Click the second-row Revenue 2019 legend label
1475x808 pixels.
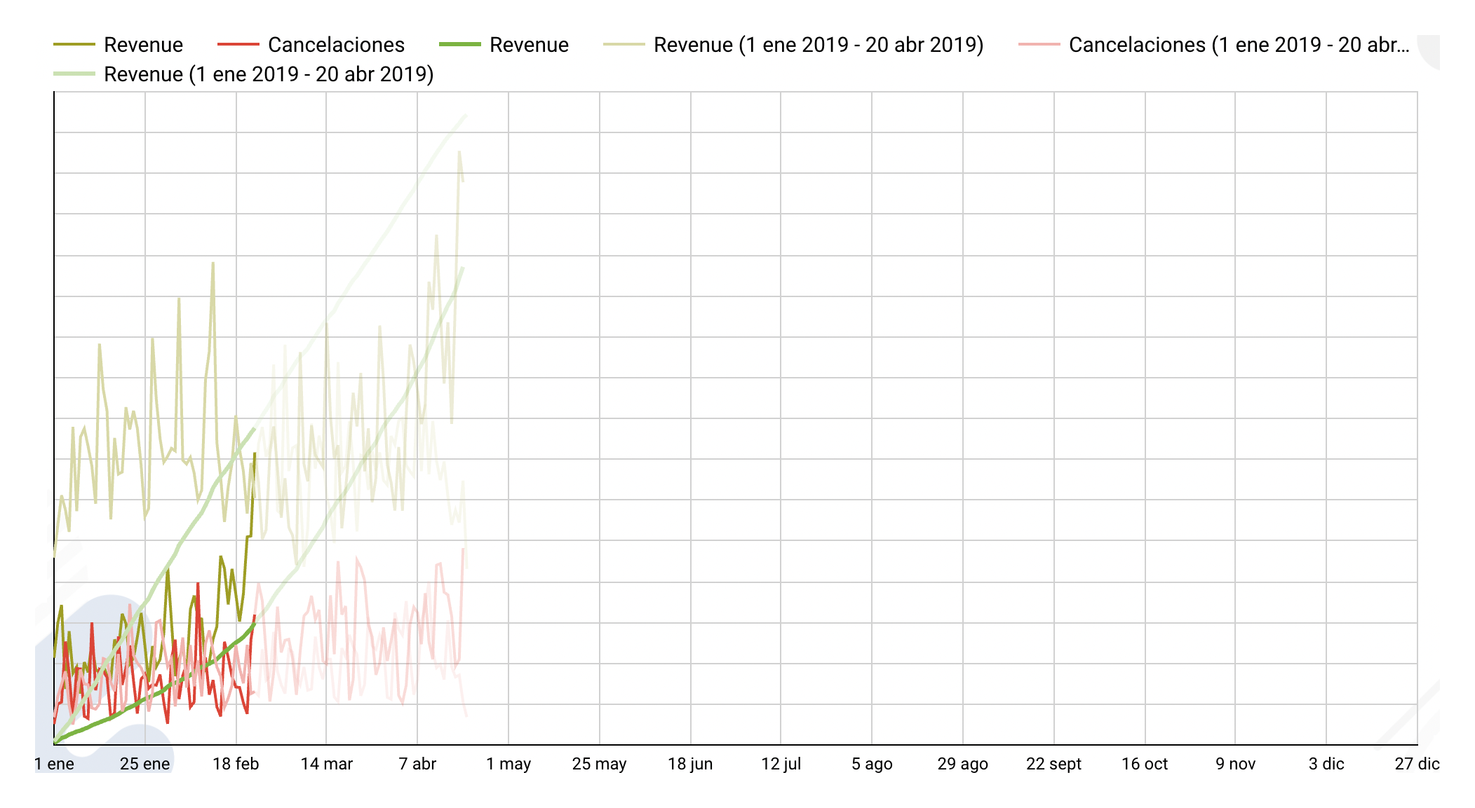coord(269,74)
